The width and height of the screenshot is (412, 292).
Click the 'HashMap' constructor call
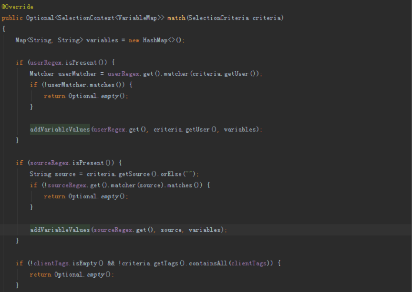click(x=155, y=40)
